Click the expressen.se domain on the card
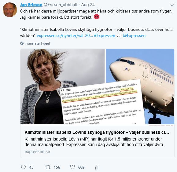The height and width of the screenshot is (172, 177). (x=37, y=152)
